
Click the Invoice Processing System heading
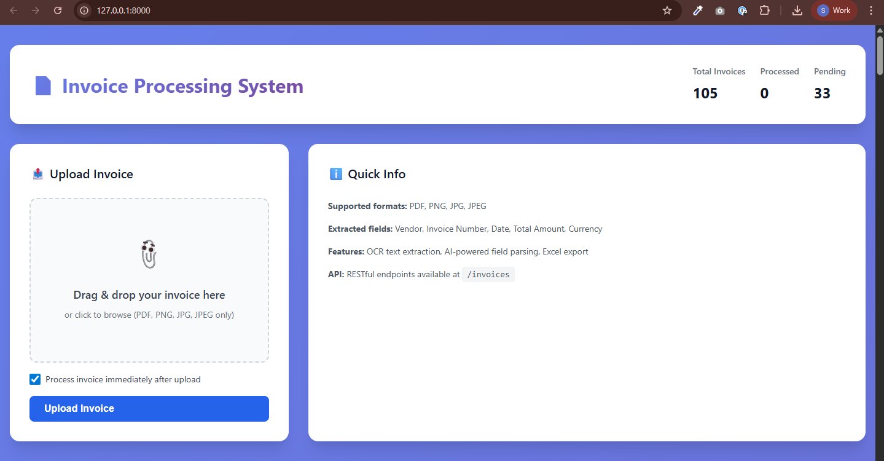[182, 86]
